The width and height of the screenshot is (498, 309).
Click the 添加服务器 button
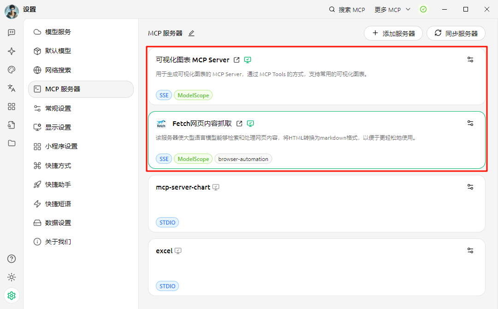point(393,33)
